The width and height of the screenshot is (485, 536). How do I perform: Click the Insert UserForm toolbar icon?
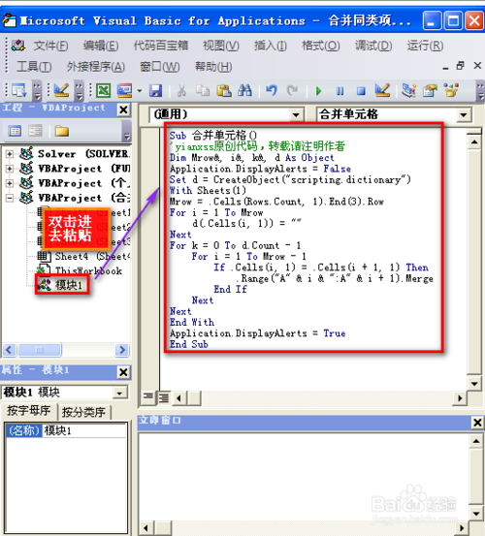point(124,90)
